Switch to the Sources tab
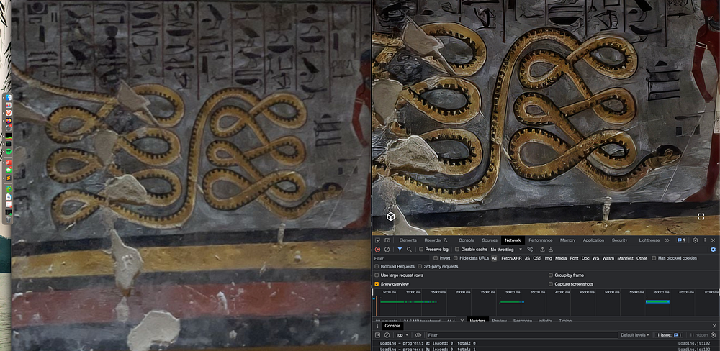The image size is (720, 351). (x=490, y=240)
